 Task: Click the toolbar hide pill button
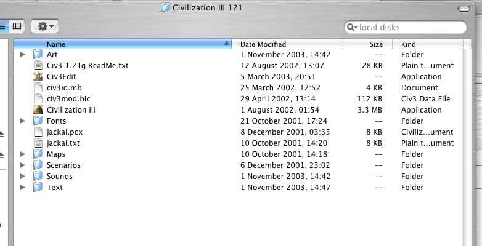pos(464,9)
